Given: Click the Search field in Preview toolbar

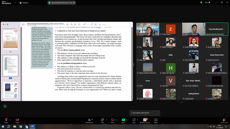Looking at the screenshot, I should tap(114, 24).
